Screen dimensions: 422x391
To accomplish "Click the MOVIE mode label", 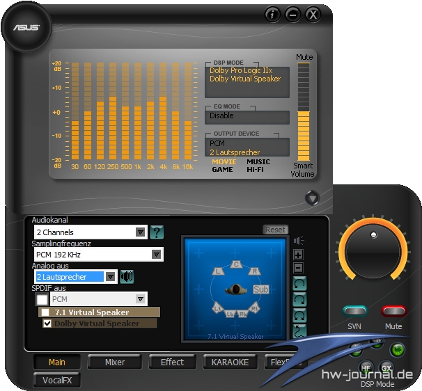I will 224,162.
